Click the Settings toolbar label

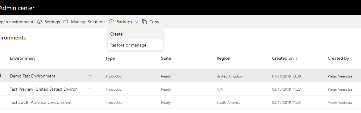pos(52,22)
